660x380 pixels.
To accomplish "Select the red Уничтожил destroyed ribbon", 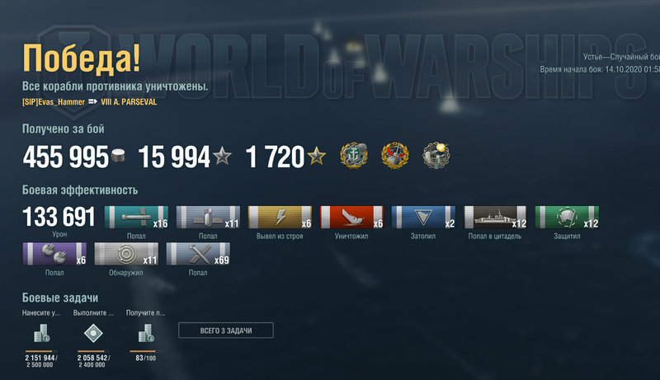I will tap(351, 217).
